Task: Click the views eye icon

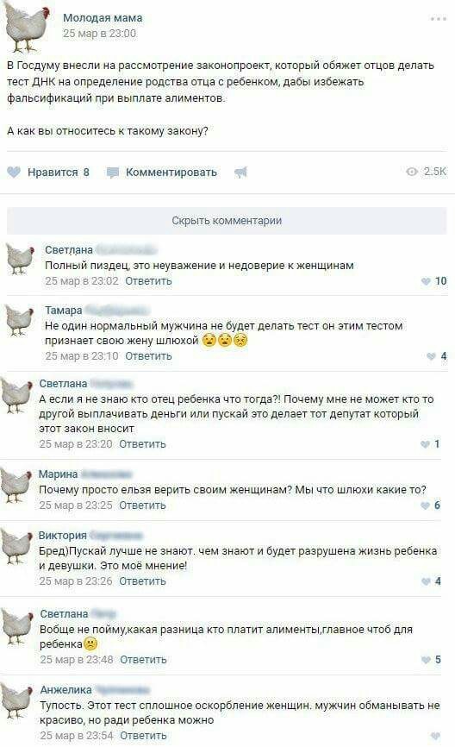Action: 412,172
